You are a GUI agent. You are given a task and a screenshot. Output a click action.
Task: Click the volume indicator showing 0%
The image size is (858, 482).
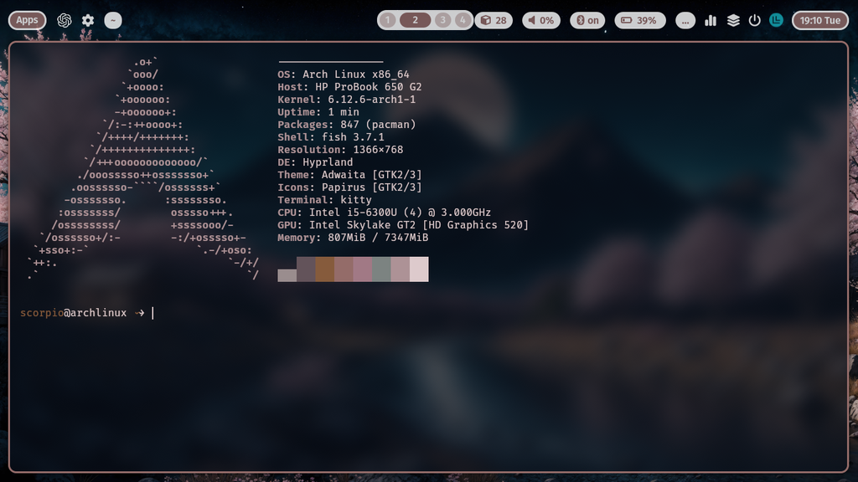540,20
